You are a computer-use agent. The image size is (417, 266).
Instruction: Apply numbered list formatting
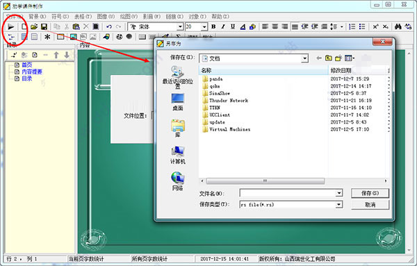click(352, 26)
